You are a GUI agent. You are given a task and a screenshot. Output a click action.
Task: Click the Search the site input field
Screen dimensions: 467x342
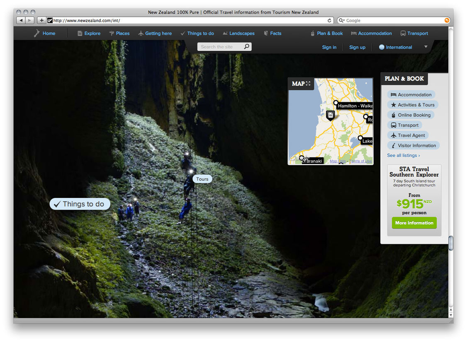pos(220,47)
